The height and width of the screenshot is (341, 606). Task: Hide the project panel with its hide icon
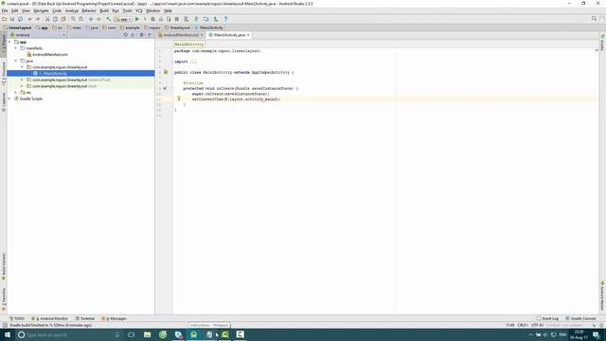(150, 35)
